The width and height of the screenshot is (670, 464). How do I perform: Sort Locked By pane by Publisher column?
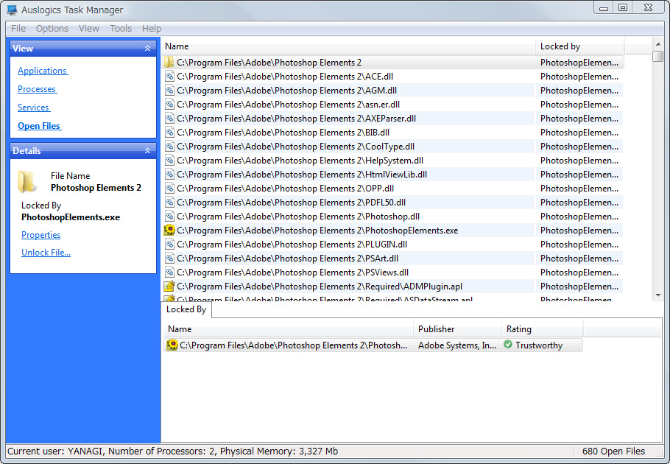tap(458, 329)
